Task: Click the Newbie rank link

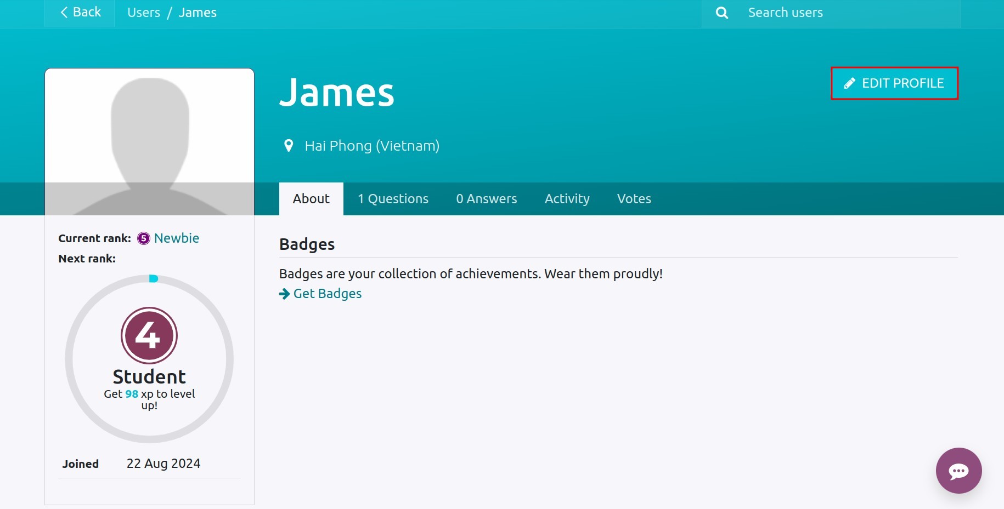Action: click(x=177, y=238)
